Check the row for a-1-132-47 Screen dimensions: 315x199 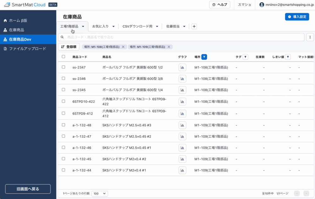(64, 136)
